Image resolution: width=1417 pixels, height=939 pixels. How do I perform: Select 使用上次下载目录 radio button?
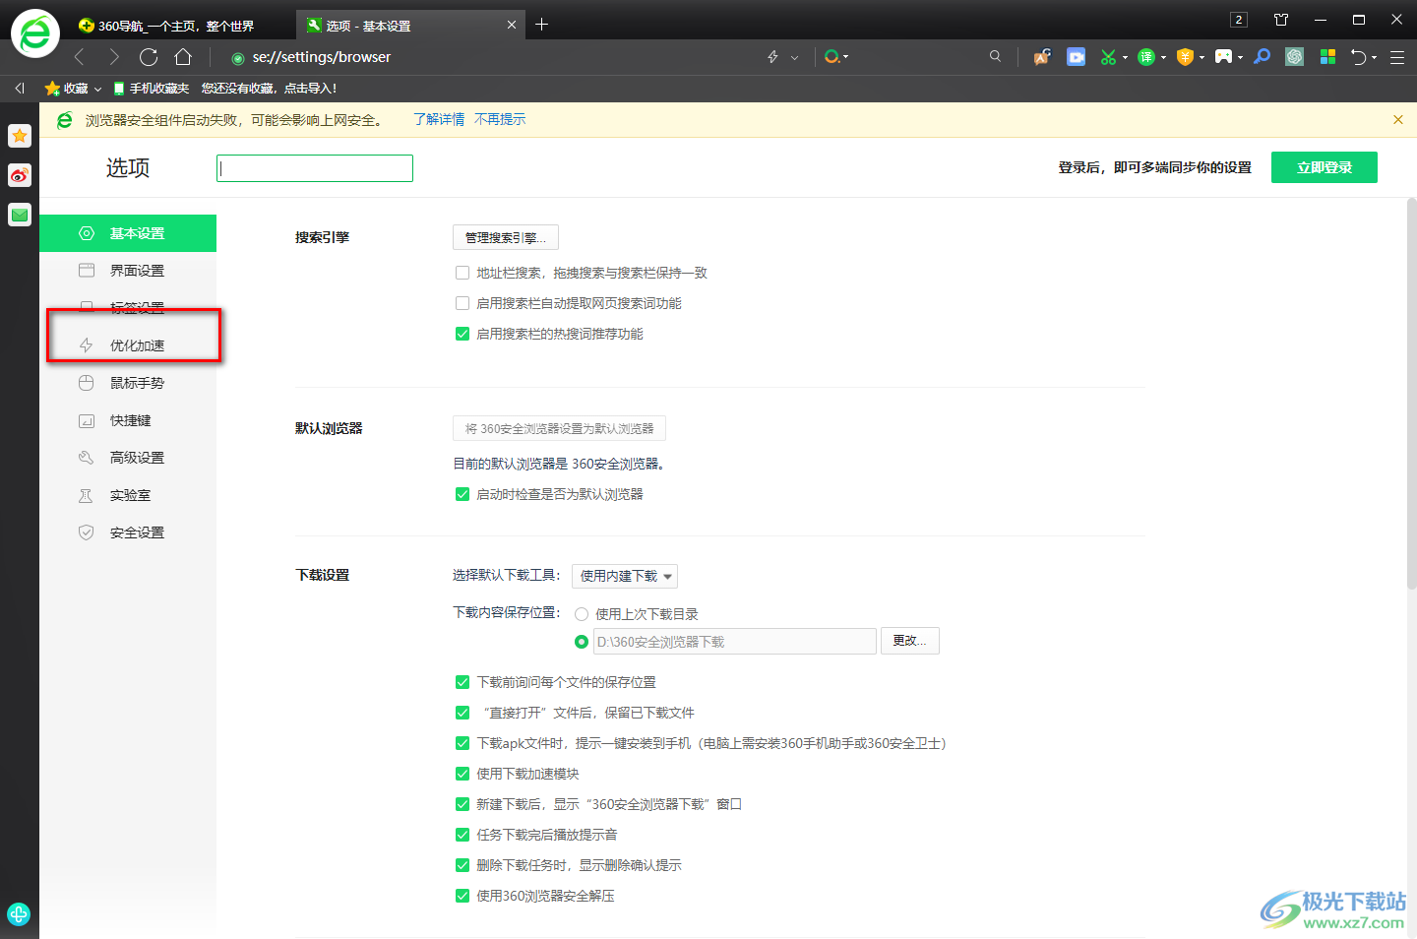coord(582,614)
